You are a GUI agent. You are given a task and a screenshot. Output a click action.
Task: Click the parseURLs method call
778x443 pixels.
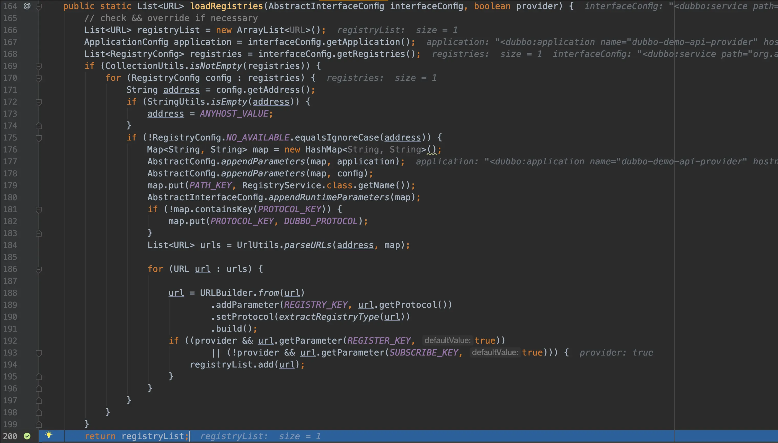[x=307, y=245]
